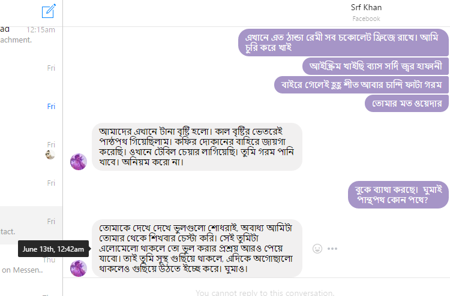The width and height of the screenshot is (450, 296).
Task: Click the sent bubble starting "আইষ্ক্রিম খাইছি"
Action: 375,65
